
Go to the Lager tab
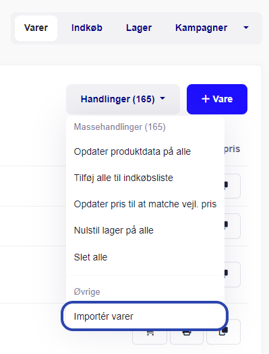coord(139,28)
